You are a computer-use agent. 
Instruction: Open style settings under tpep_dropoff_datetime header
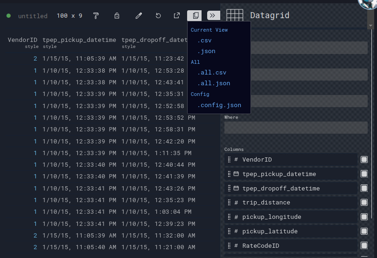point(129,47)
